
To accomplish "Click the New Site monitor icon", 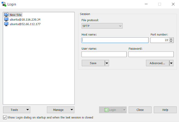I will coord(6,15).
